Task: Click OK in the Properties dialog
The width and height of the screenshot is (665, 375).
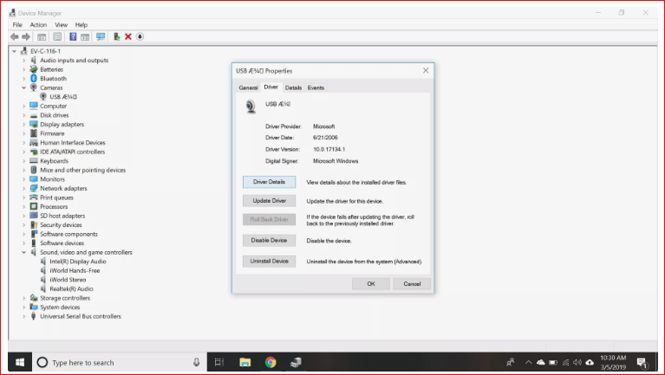Action: pyautogui.click(x=371, y=284)
